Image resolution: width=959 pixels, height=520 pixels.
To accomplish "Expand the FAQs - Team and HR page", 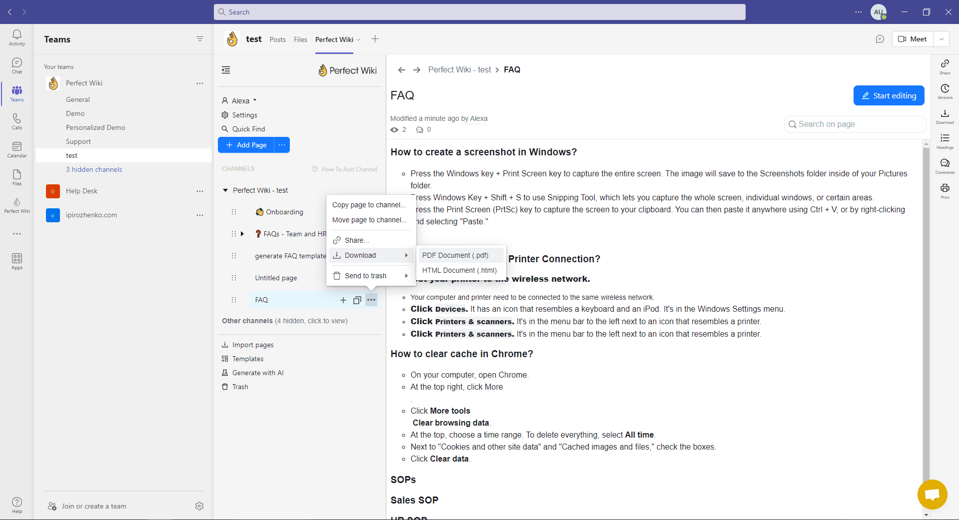I will pyautogui.click(x=242, y=233).
